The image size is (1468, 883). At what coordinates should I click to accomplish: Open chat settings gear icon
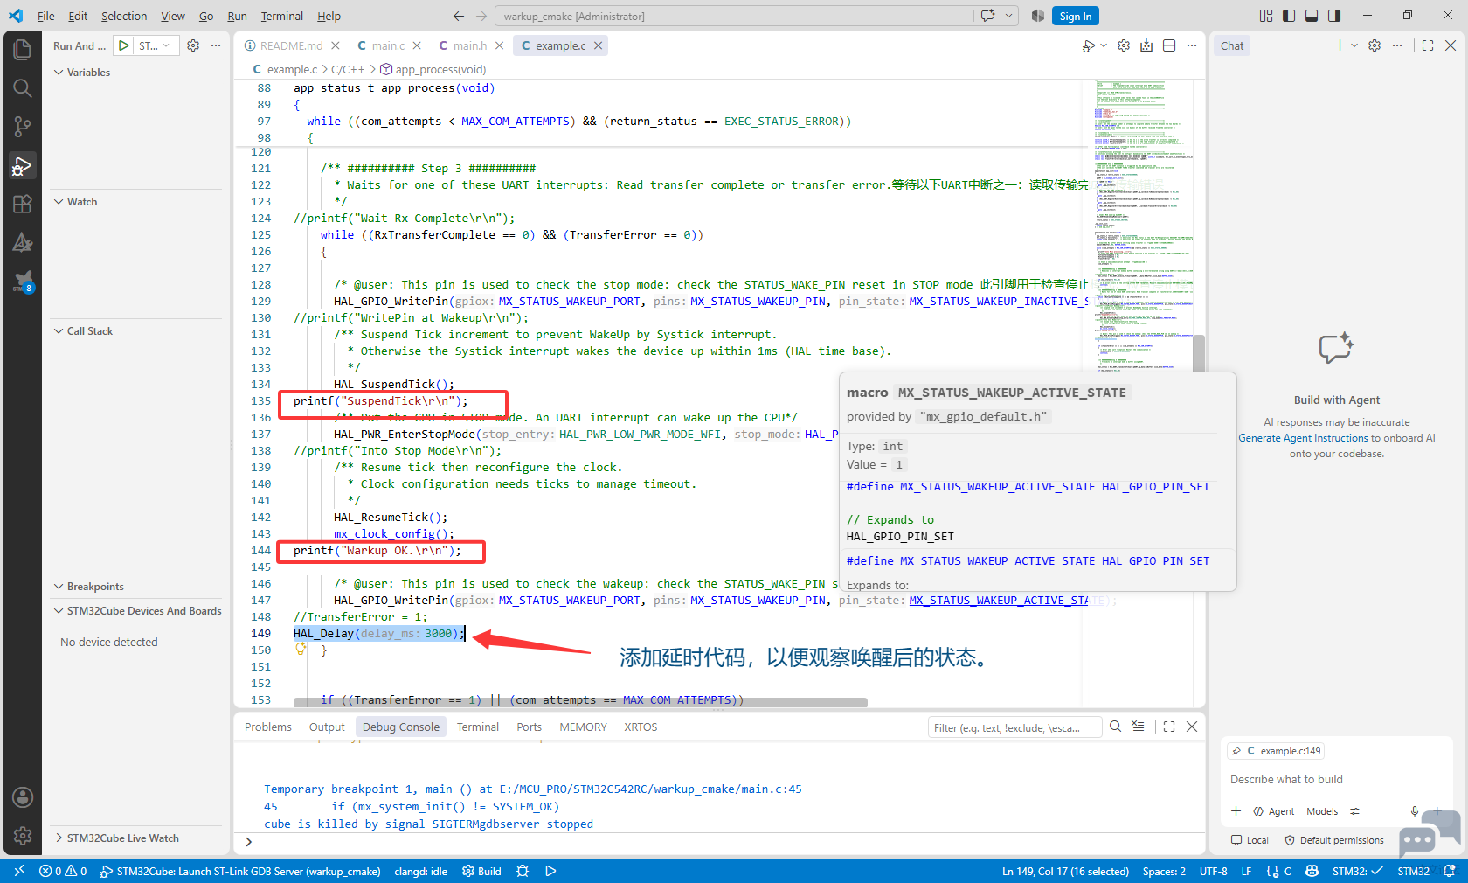tap(1375, 45)
